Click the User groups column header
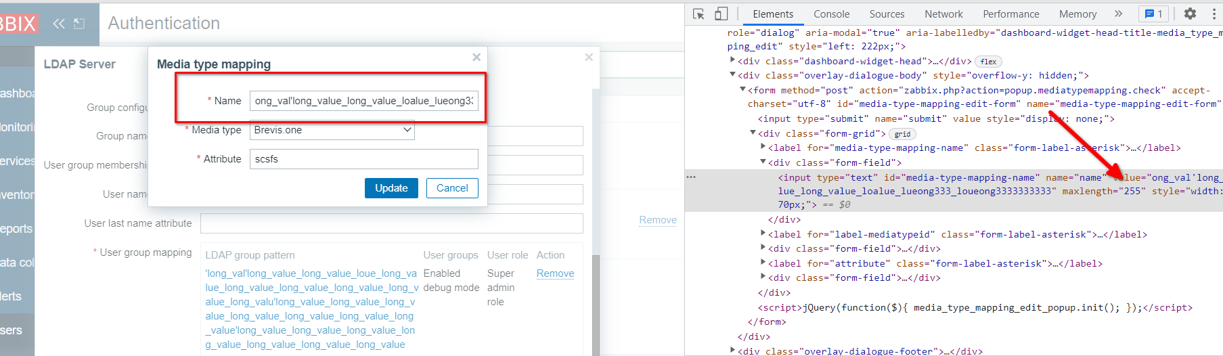Viewport: 1223px width, 356px height. click(x=451, y=255)
